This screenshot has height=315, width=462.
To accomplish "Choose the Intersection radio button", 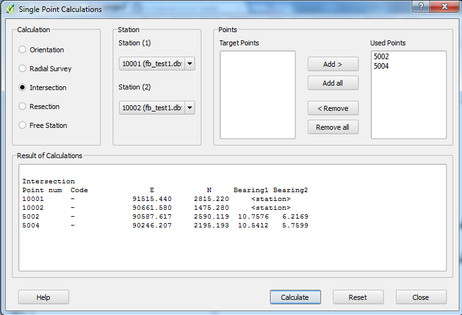I will pos(23,88).
